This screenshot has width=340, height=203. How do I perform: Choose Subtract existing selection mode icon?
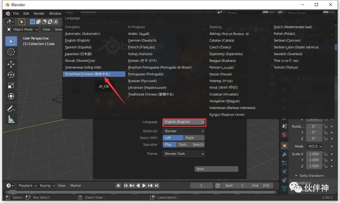(x=44, y=22)
